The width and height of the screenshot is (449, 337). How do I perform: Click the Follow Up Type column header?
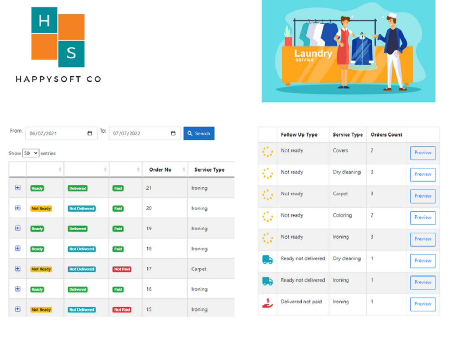[299, 135]
